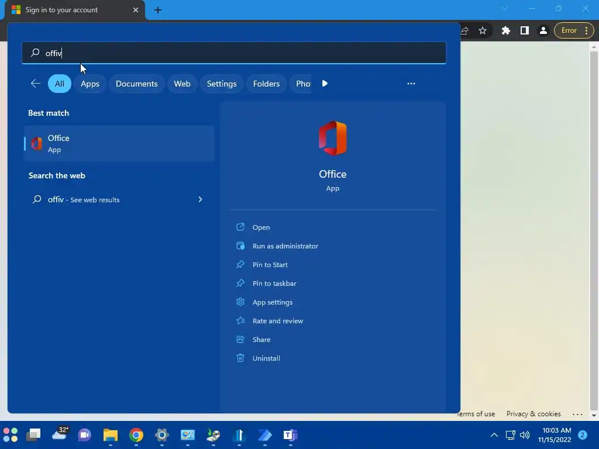Open Chrome extensions puzzle icon
Viewport: 599px width, 449px height.
tap(506, 30)
